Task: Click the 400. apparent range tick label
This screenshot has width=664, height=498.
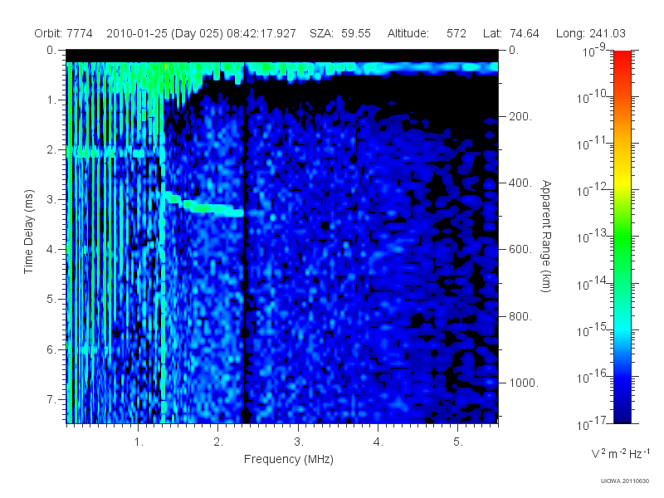Action: [x=520, y=183]
